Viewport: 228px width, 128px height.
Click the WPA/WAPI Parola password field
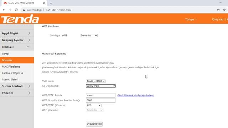[100, 95]
